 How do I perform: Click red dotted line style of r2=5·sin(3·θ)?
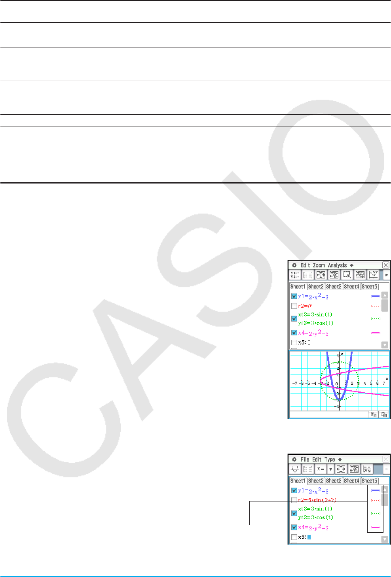pyautogui.click(x=376, y=500)
